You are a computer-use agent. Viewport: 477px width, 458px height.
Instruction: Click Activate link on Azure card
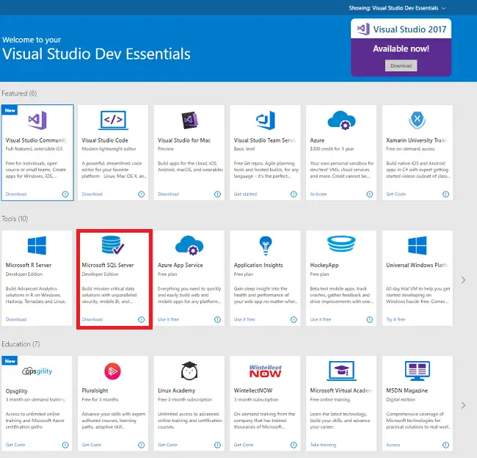coord(318,195)
